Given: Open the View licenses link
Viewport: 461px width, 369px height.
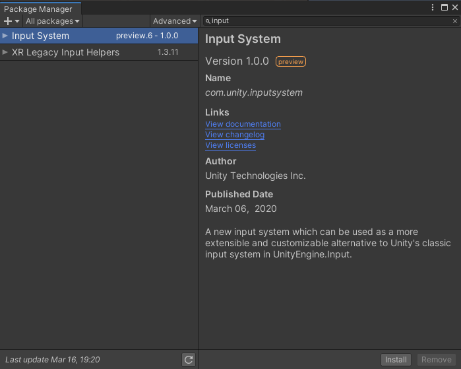Looking at the screenshot, I should tap(231, 145).
